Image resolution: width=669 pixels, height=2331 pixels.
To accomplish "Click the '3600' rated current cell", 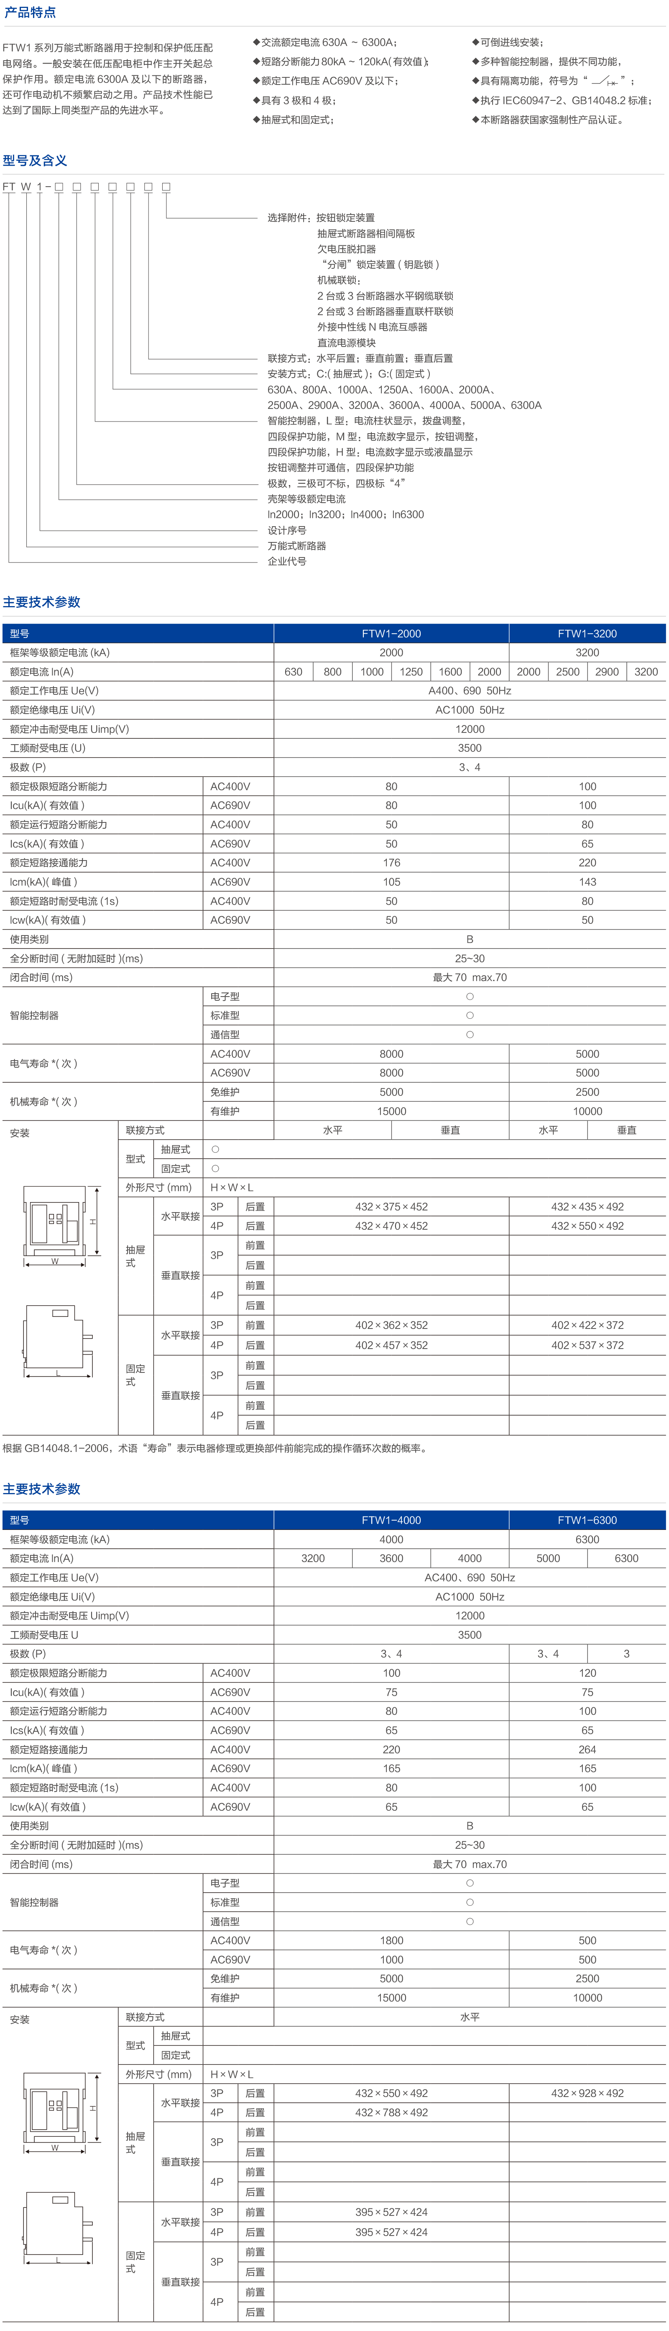I will point(391,1558).
